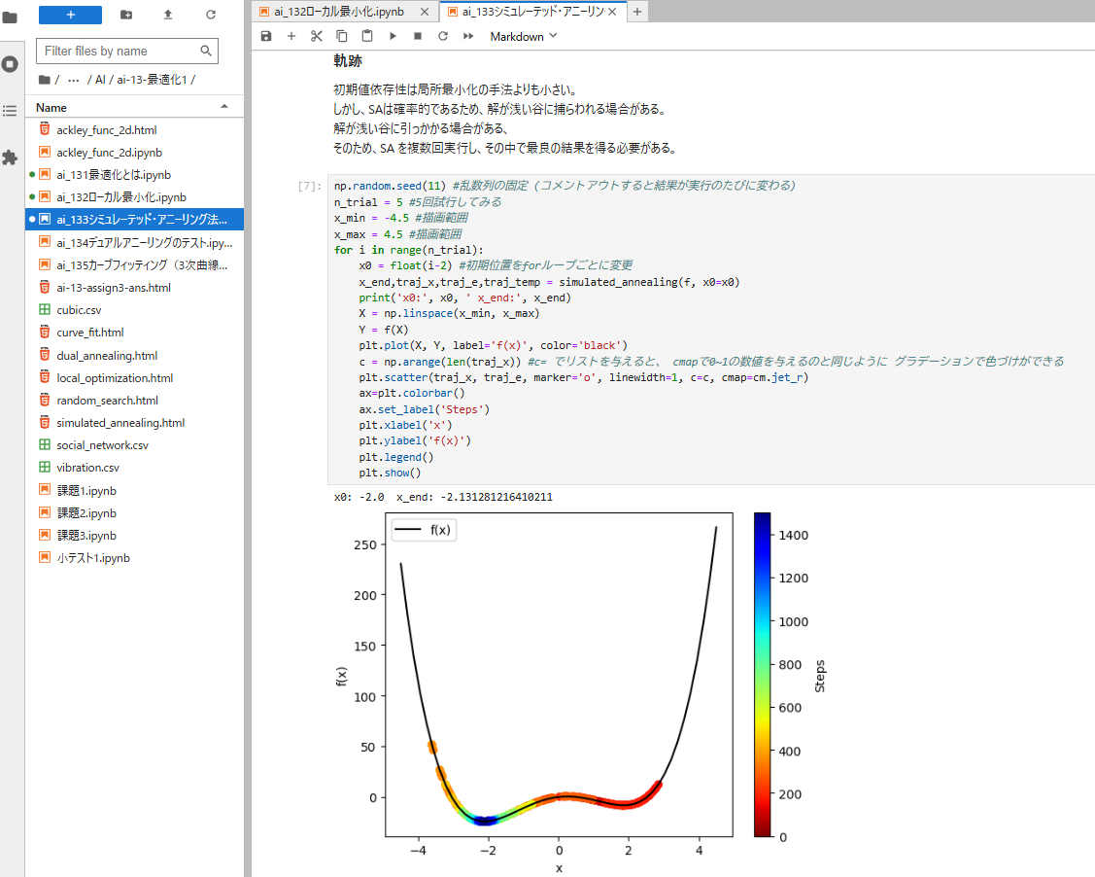Open a new tab with plus button
This screenshot has width=1095, height=877.
[x=637, y=11]
